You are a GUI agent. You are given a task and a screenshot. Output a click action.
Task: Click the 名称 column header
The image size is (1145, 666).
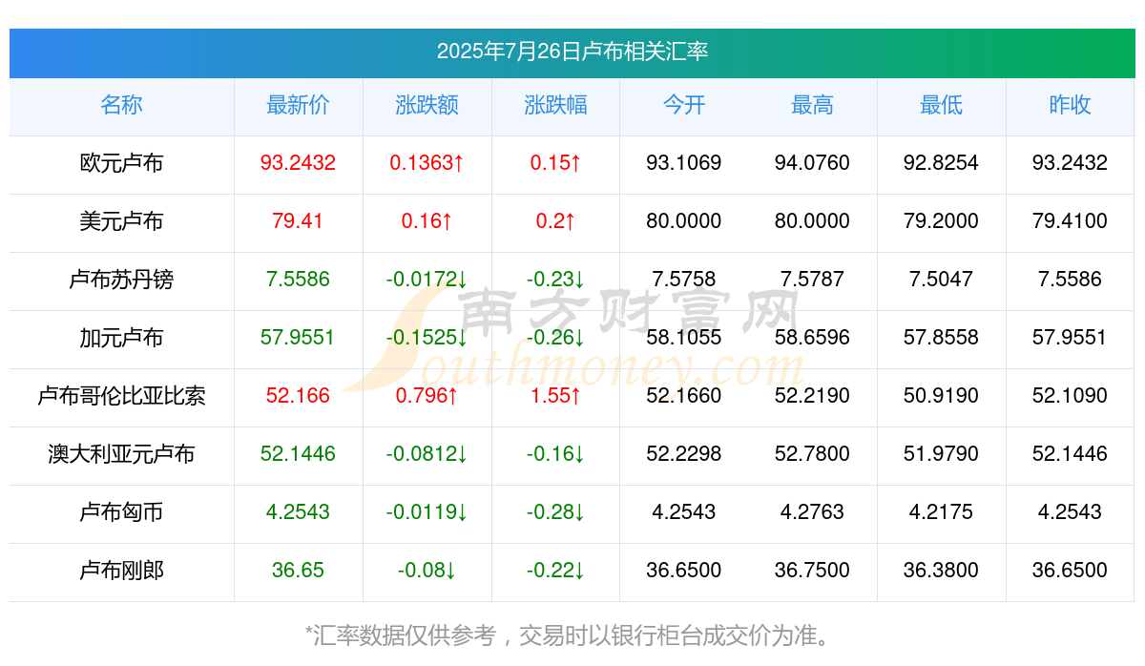pos(121,105)
